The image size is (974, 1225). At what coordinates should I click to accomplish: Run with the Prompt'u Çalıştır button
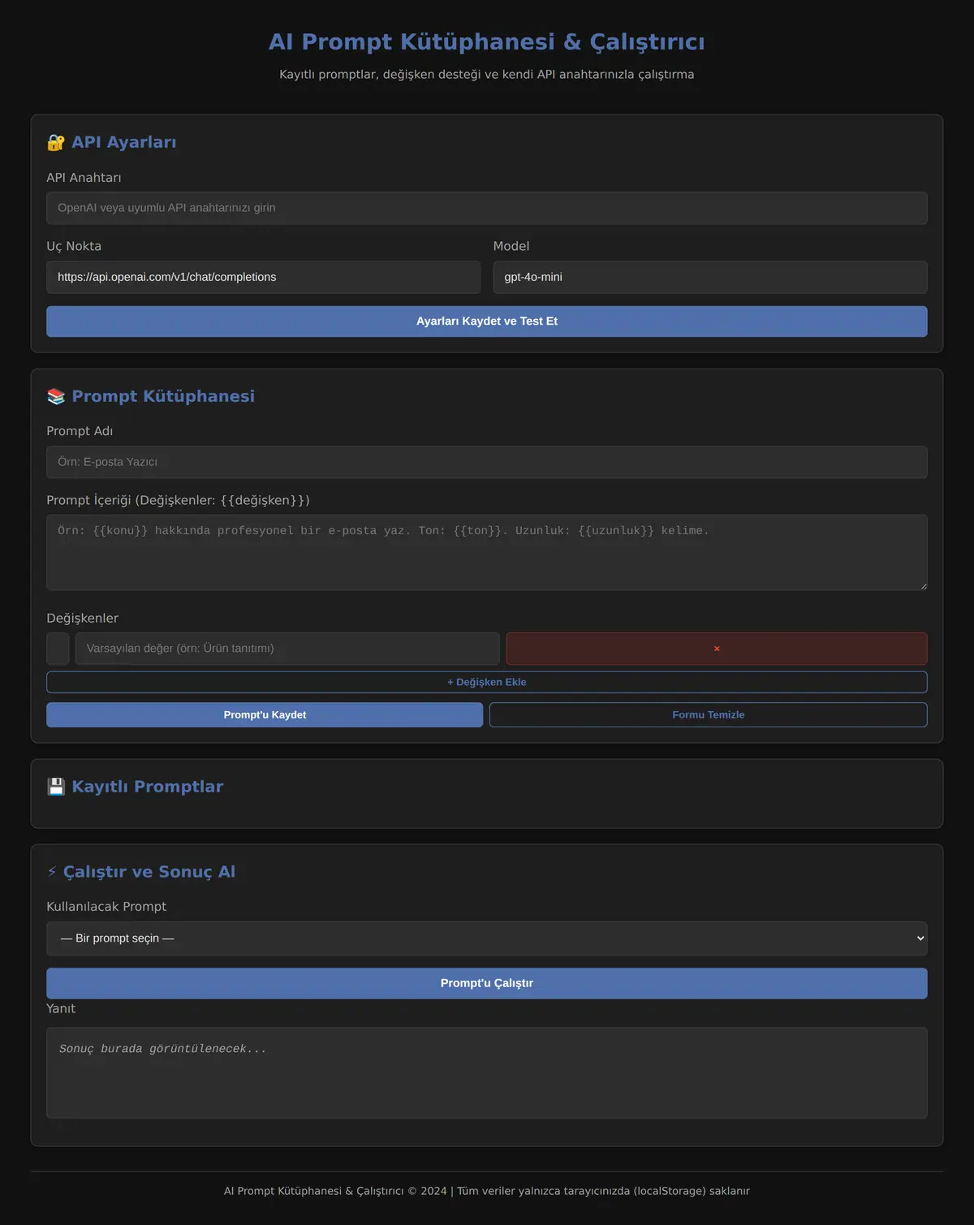(x=487, y=983)
